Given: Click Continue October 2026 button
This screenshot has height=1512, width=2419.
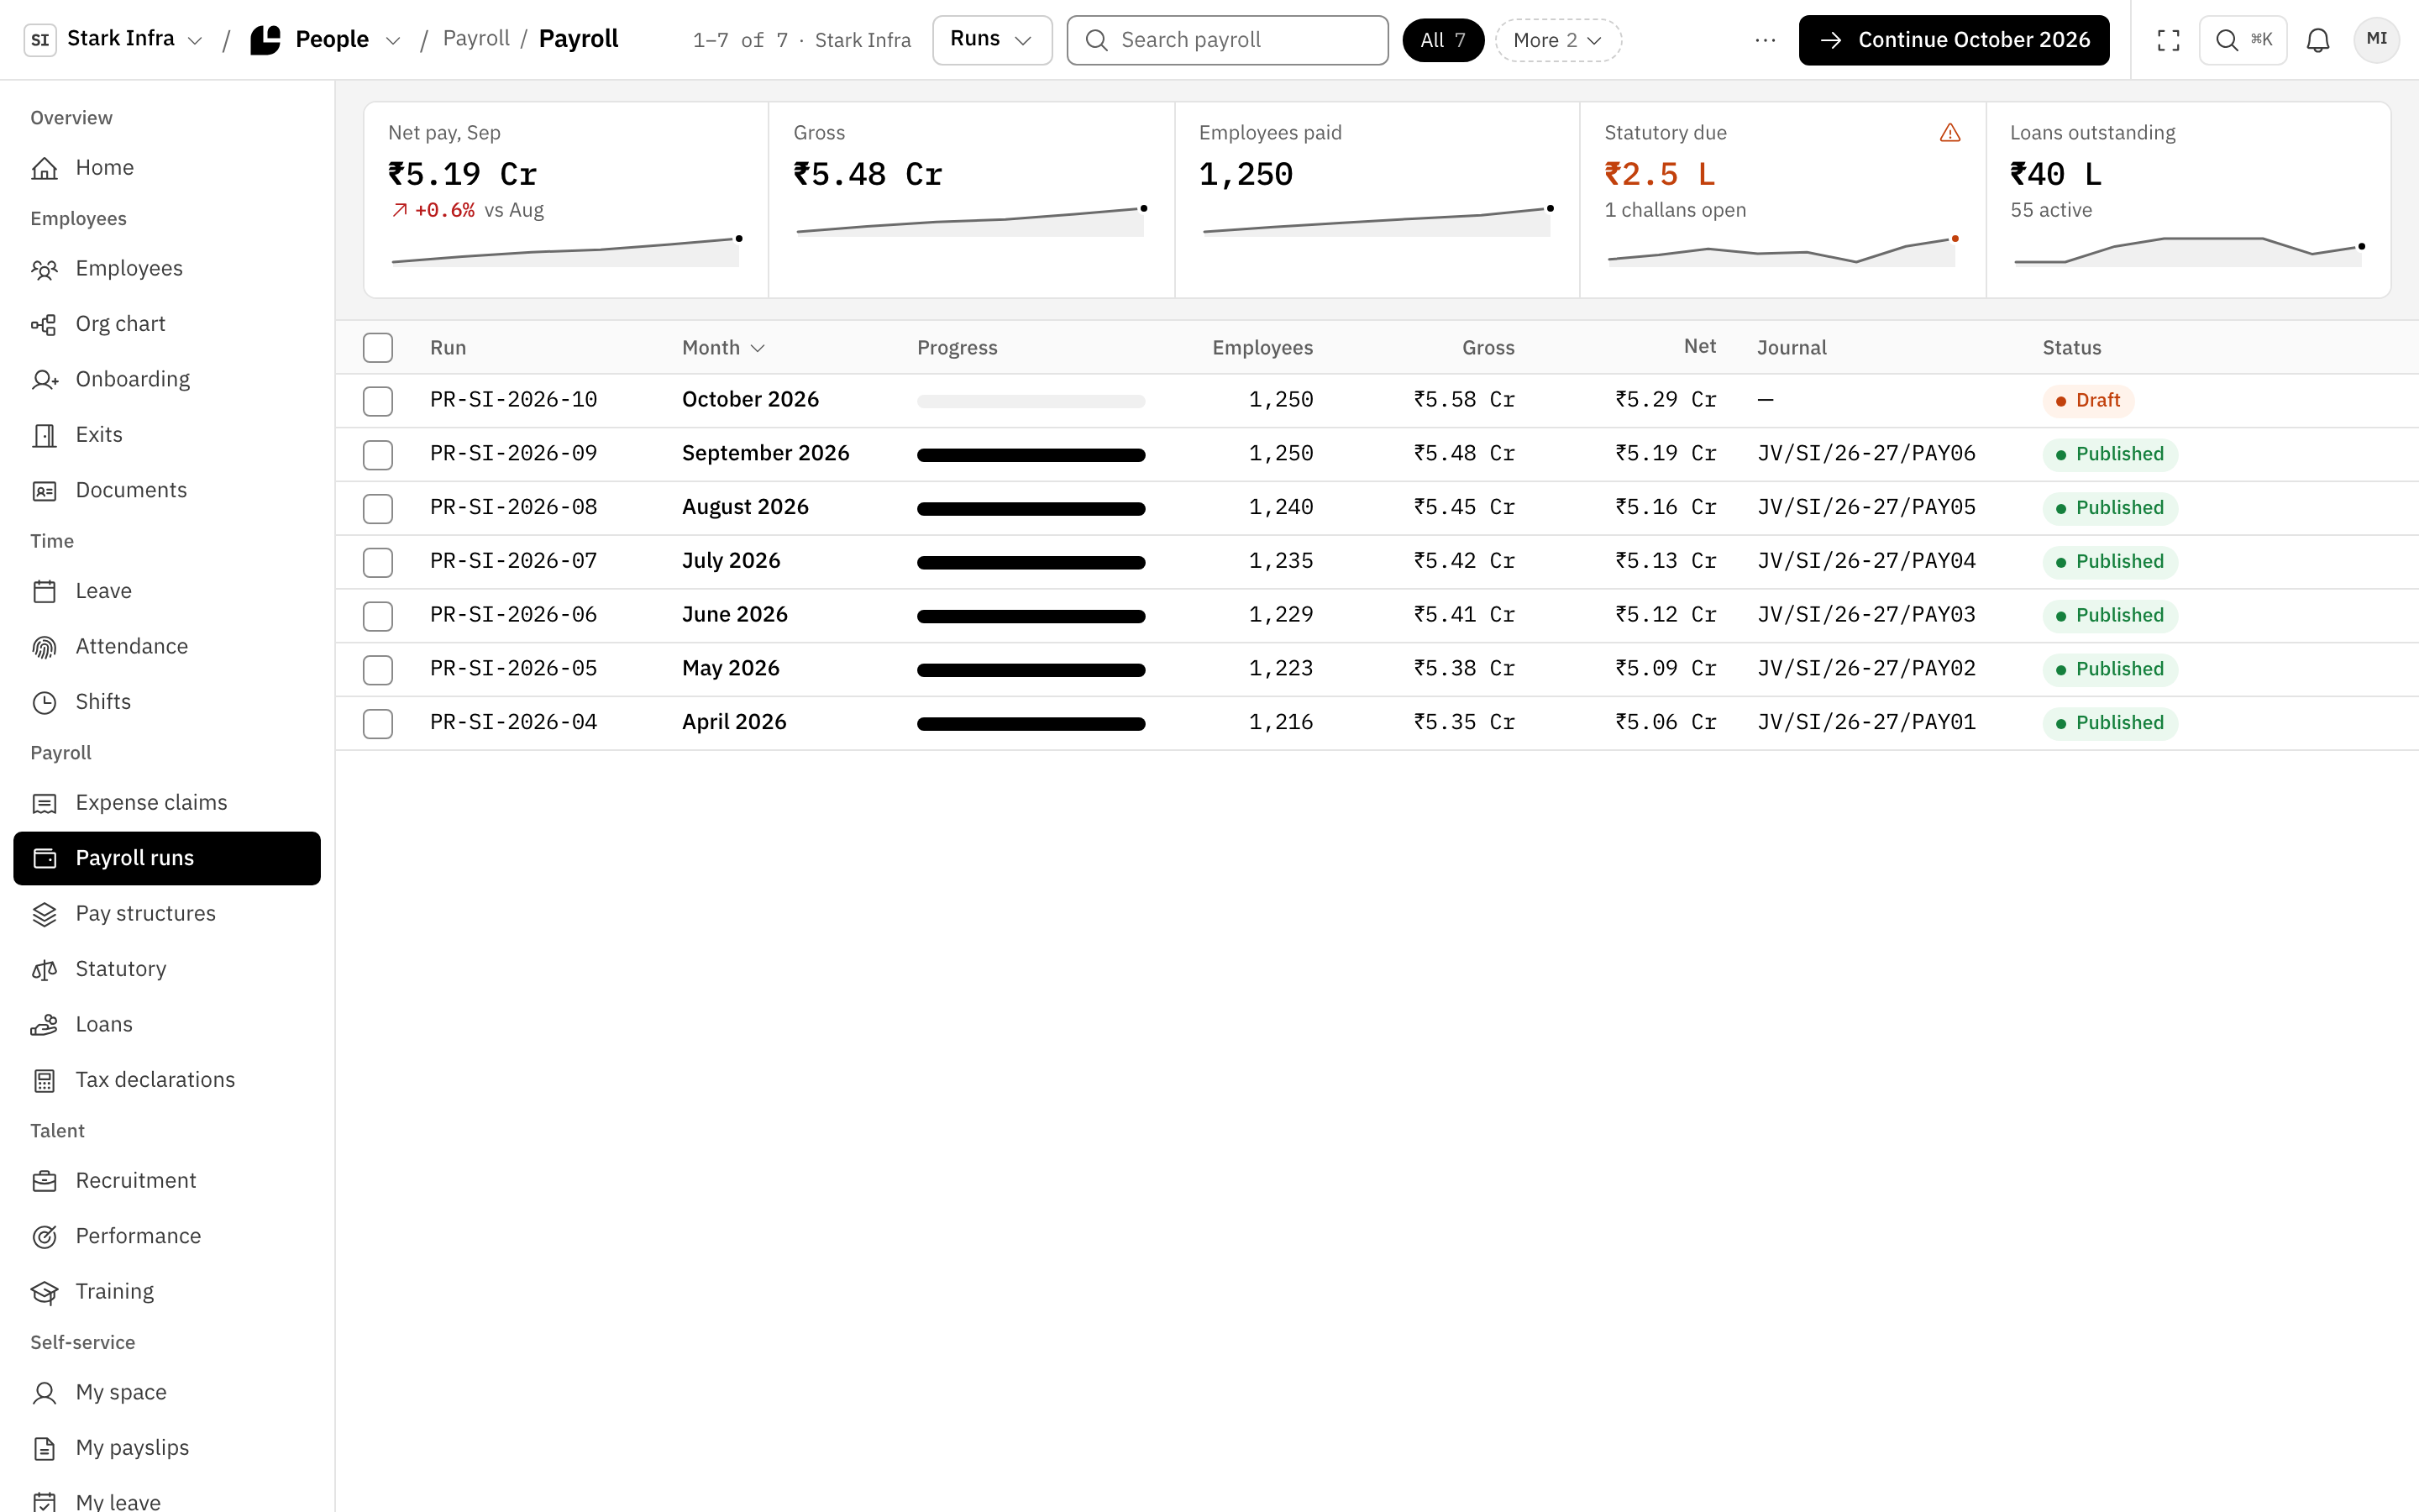Looking at the screenshot, I should 1953,40.
